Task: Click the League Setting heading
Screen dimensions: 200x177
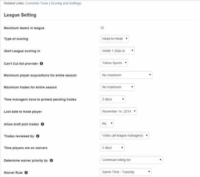Action: point(20,15)
